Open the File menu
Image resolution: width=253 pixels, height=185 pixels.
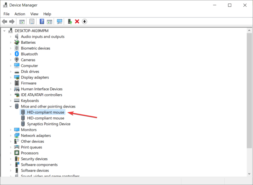click(7, 14)
